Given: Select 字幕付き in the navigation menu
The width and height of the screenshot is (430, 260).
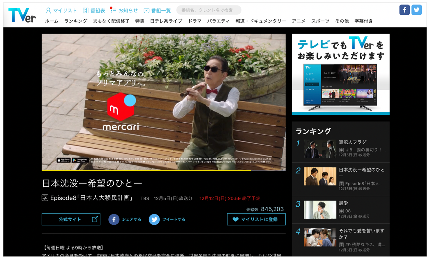Looking at the screenshot, I should tap(363, 21).
